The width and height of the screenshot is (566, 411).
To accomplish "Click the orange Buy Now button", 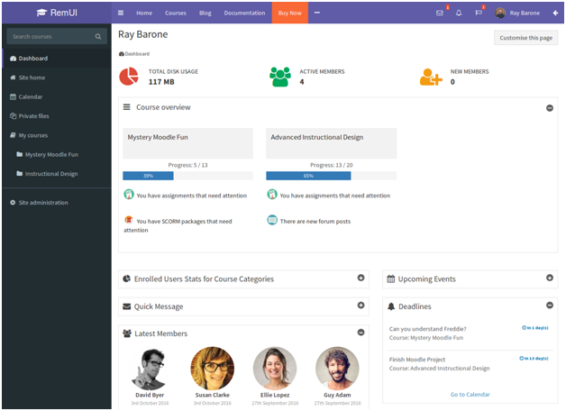I will pos(290,13).
